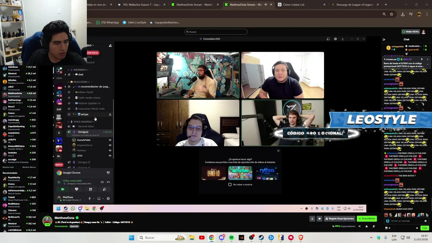Open Discord share screen button
The height and width of the screenshot is (243, 432).
[x=77, y=189]
